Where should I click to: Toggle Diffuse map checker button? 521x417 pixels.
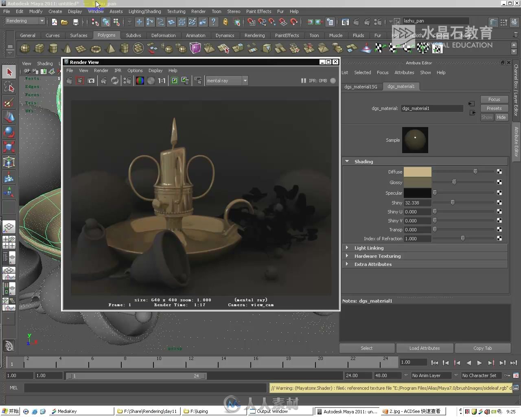499,172
